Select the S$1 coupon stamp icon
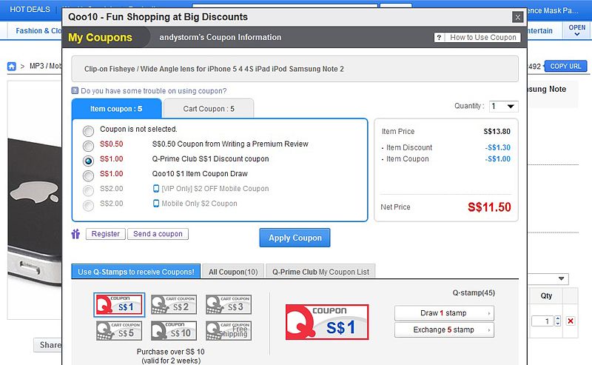This screenshot has width=592, height=365. click(x=118, y=304)
